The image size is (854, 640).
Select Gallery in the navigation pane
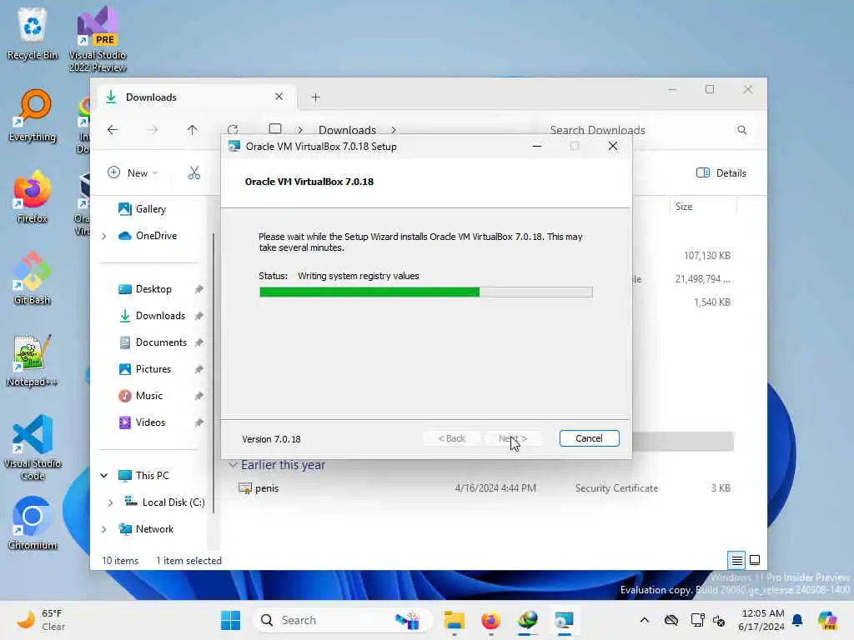click(142, 209)
